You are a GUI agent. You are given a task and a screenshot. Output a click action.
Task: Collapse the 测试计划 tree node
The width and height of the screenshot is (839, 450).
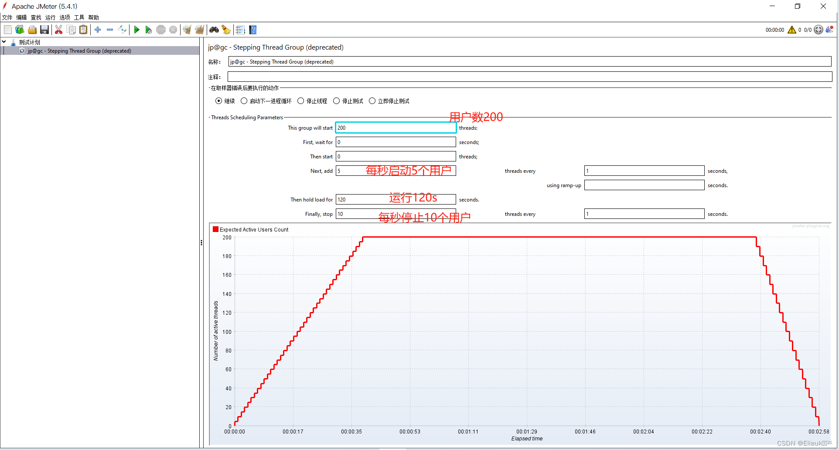(x=4, y=42)
